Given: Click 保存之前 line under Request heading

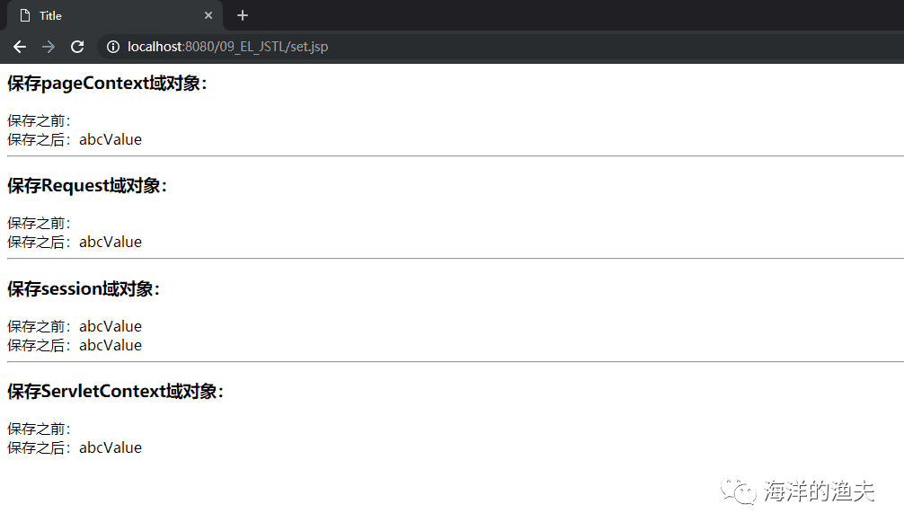Looking at the screenshot, I should tap(40, 223).
